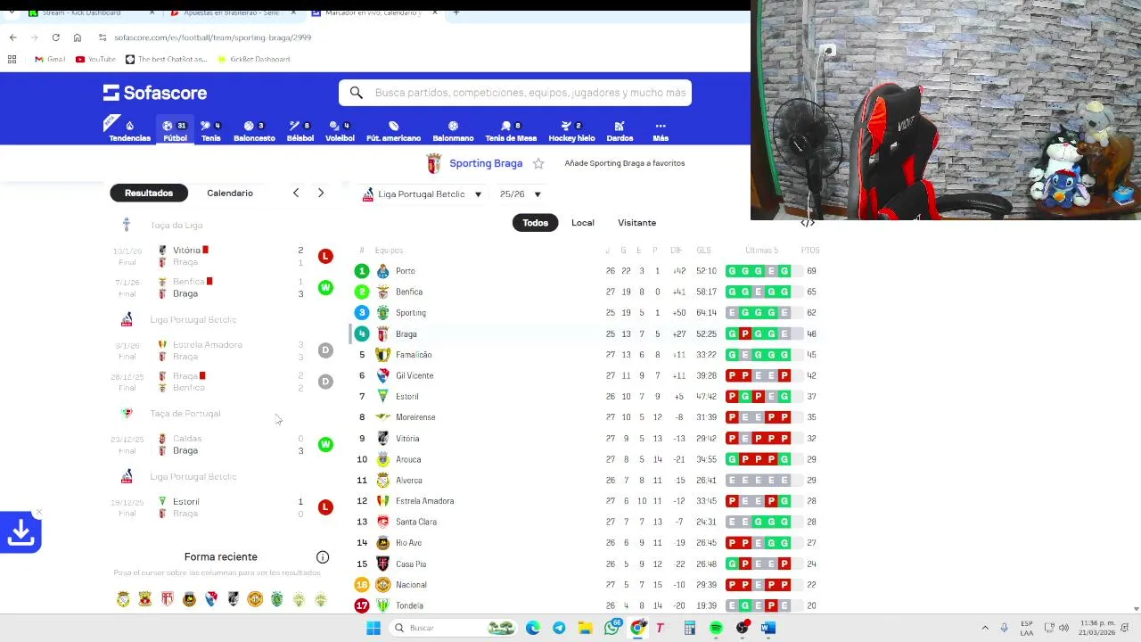Viewport: 1141px width, 642px height.
Task: Open the Fút. americano section
Action: [x=393, y=130]
